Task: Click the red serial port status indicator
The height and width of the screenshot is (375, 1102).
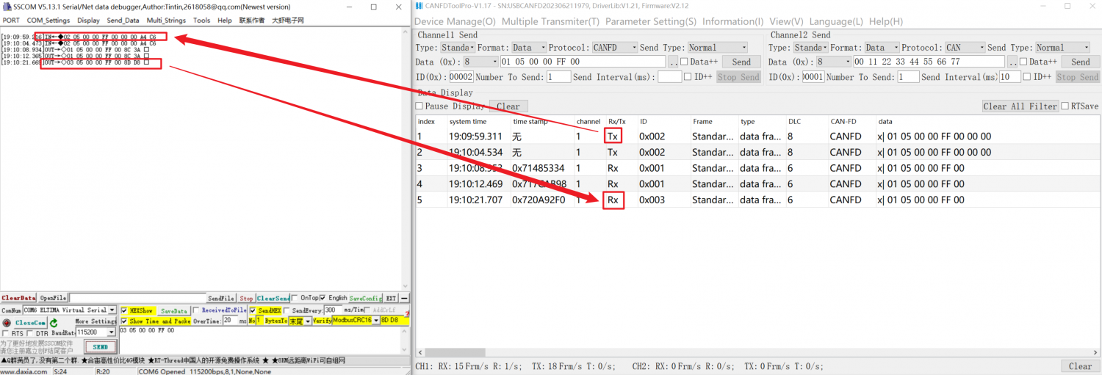Action: tap(7, 322)
